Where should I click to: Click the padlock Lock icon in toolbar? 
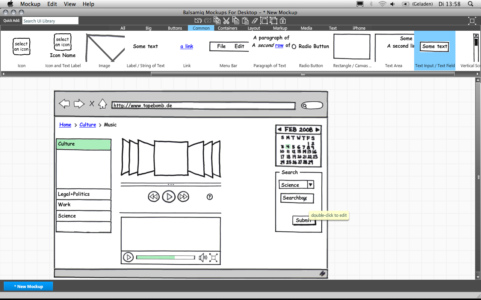click(283, 21)
